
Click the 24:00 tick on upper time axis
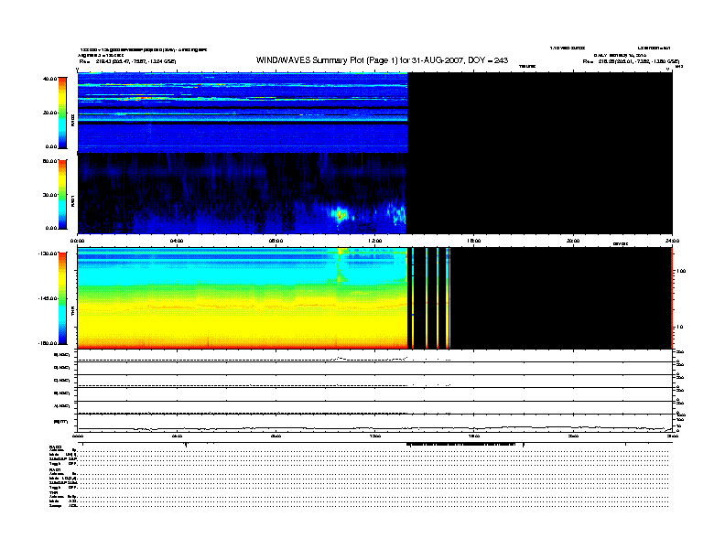(x=672, y=241)
